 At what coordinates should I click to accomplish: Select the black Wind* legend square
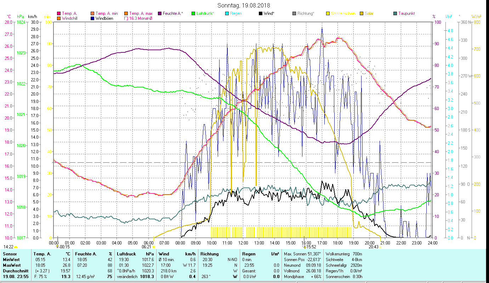point(260,13)
